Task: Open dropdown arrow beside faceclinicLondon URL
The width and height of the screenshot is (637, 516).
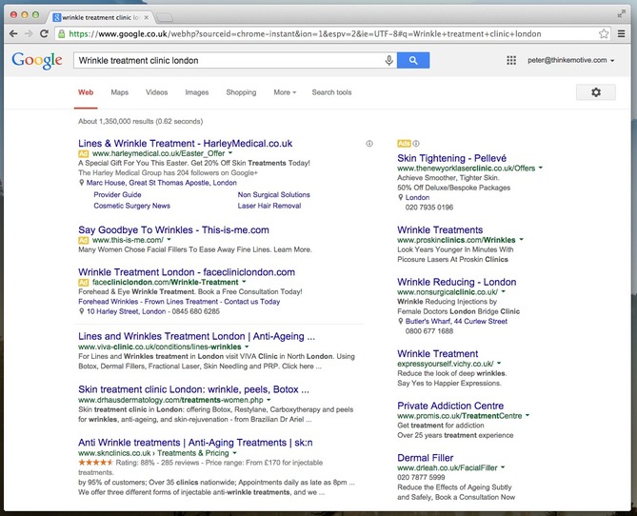Action: [244, 282]
